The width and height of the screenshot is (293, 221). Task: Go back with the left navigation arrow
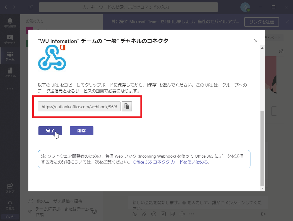[x=6, y=7]
